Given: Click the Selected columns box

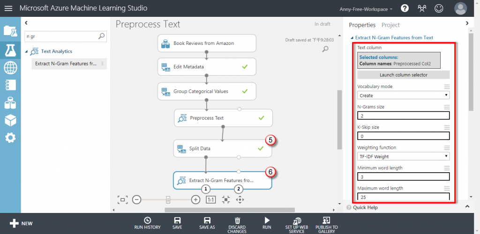Looking at the screenshot, I should (398, 60).
